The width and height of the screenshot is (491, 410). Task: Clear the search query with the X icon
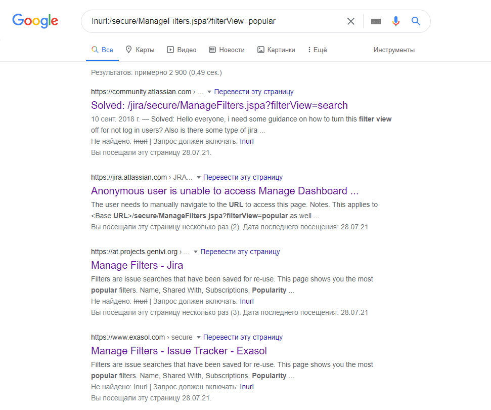pos(350,21)
